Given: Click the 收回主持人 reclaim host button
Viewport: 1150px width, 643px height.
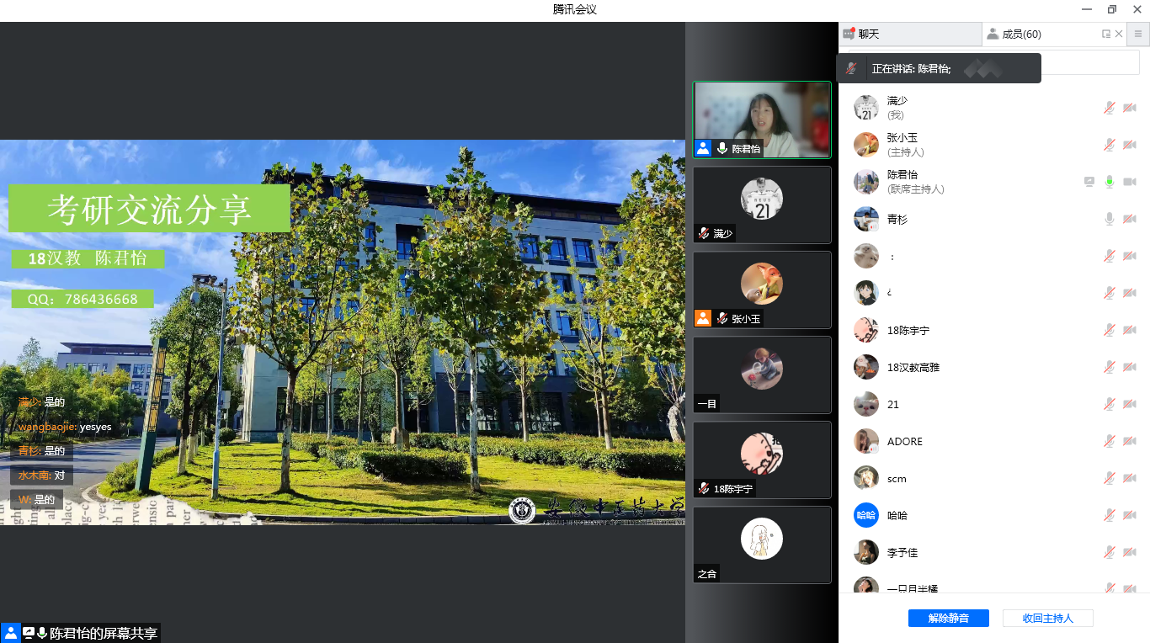Looking at the screenshot, I should tap(1047, 618).
